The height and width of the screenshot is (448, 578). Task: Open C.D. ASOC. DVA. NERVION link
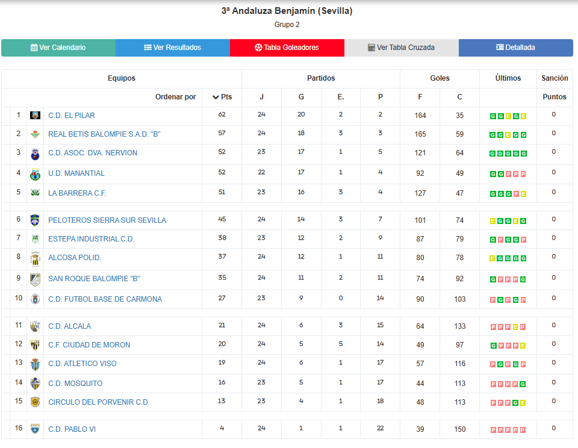point(93,153)
